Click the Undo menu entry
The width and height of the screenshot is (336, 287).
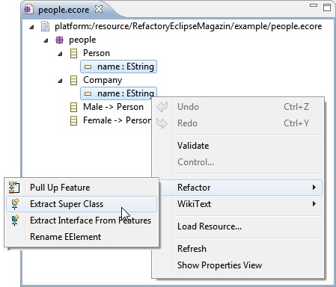[238, 107]
